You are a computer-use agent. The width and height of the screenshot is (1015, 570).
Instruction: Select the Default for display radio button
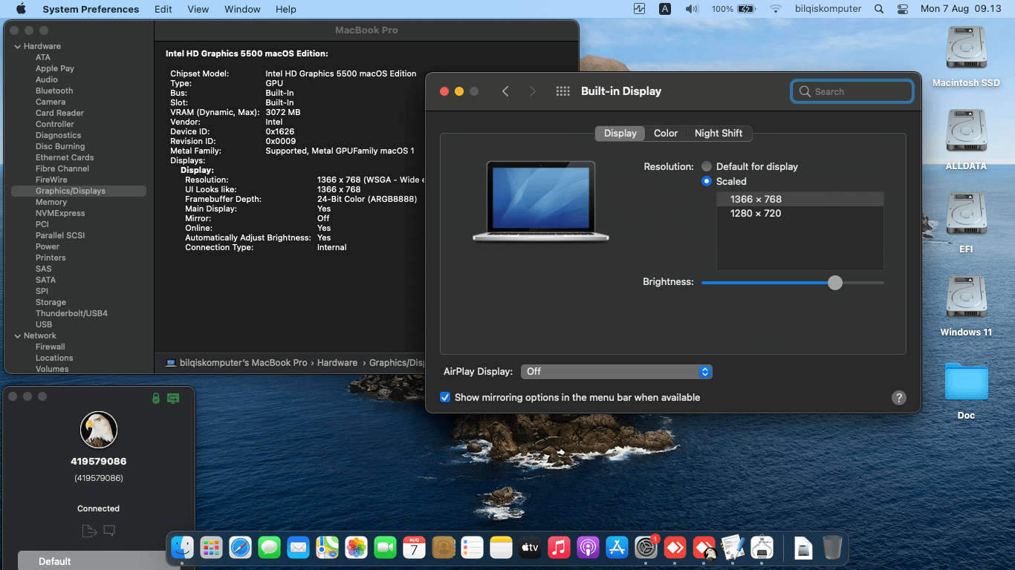click(x=707, y=166)
